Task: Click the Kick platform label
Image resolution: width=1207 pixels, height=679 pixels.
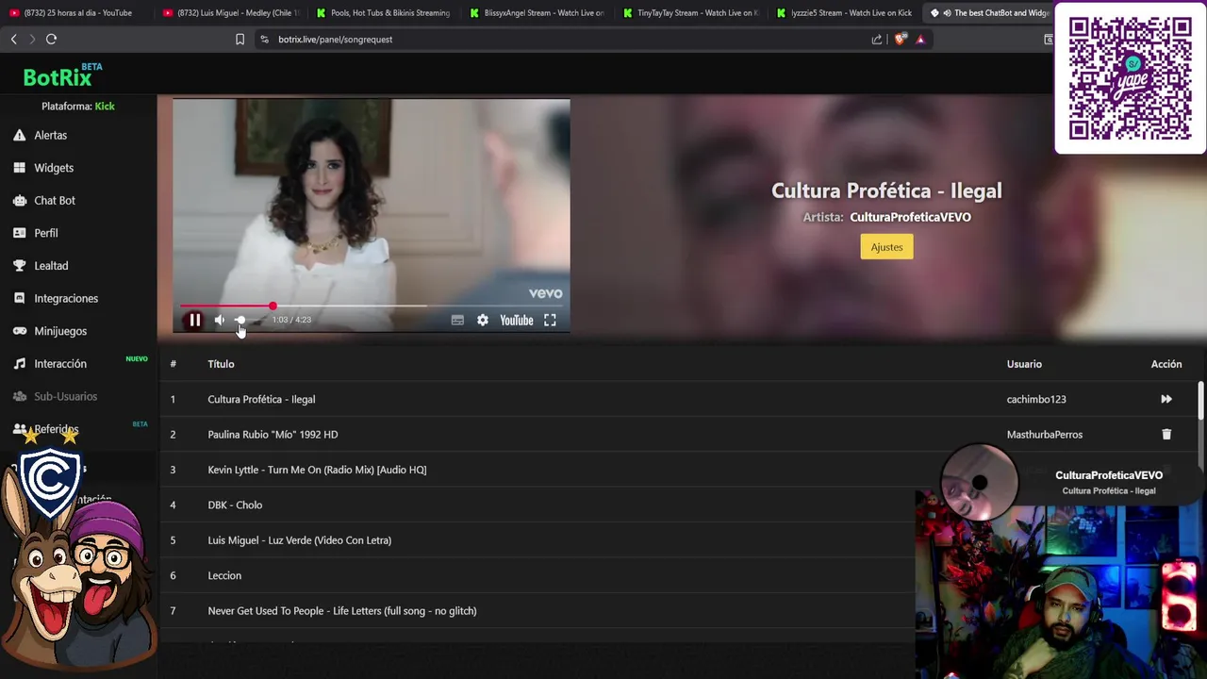Action: (105, 107)
